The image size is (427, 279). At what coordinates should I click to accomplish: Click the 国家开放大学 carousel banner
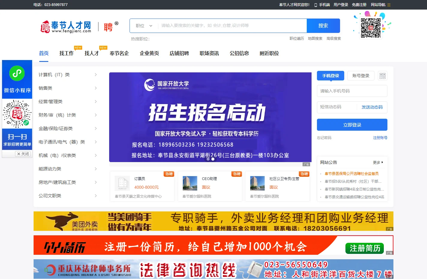pyautogui.click(x=210, y=117)
